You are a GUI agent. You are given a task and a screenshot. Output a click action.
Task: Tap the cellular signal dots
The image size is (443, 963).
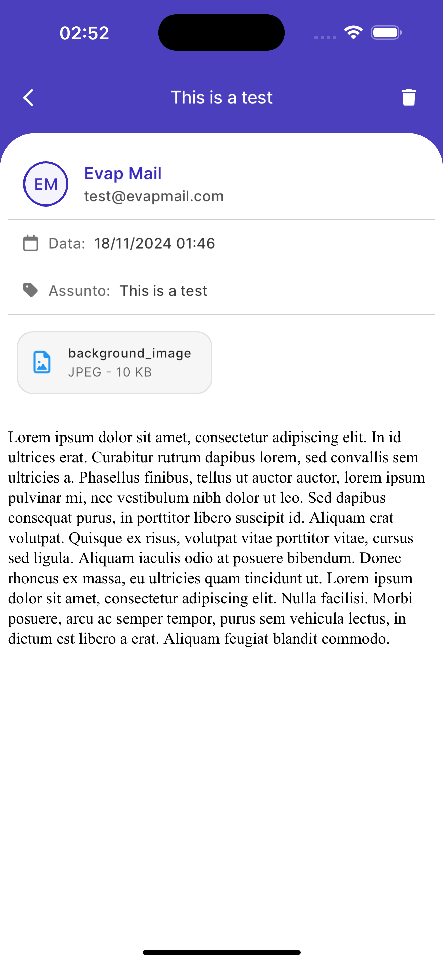325,37
